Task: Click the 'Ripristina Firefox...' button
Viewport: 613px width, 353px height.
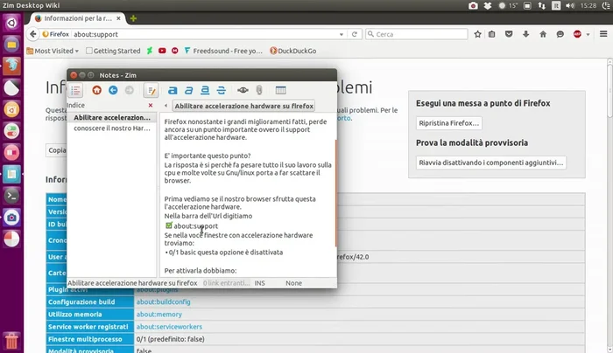Action: (448, 123)
